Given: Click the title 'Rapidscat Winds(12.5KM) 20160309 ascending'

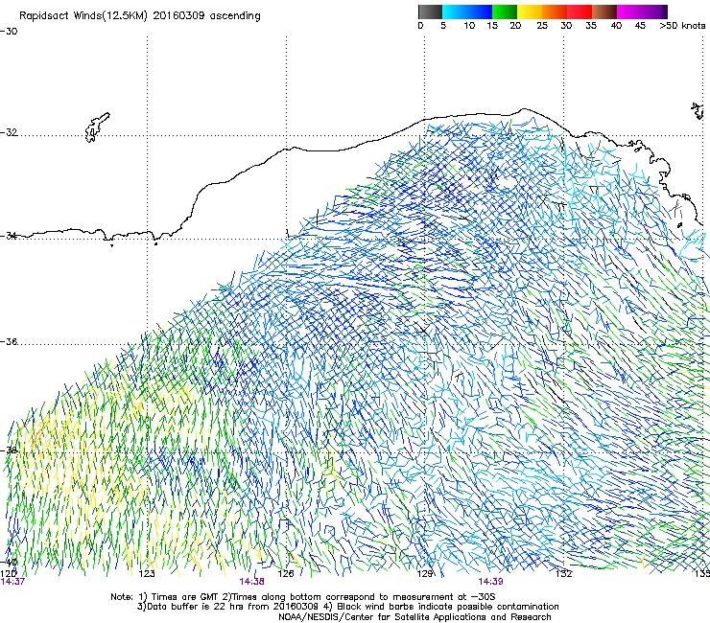Looking at the screenshot, I should tap(139, 16).
